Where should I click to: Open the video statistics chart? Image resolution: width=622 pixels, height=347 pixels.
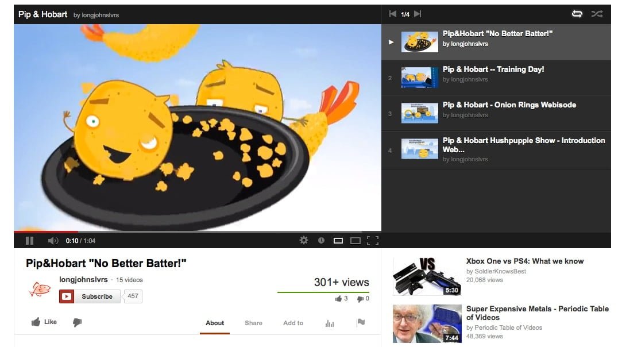(x=330, y=323)
